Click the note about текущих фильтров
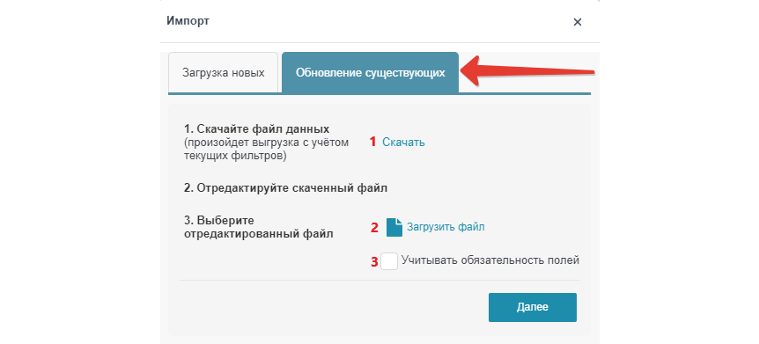Screen dimensions: 759x344 (x=266, y=149)
